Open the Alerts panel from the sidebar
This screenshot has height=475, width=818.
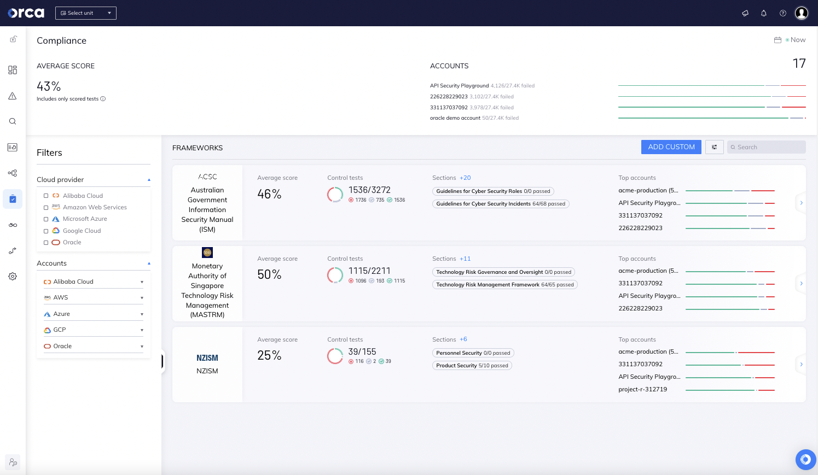point(13,96)
